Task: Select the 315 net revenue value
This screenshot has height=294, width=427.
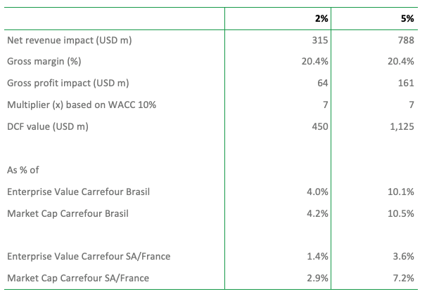Action: (321, 40)
